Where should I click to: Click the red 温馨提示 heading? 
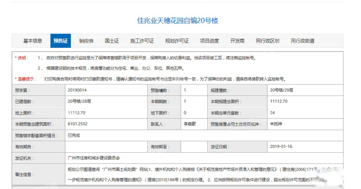(26, 79)
